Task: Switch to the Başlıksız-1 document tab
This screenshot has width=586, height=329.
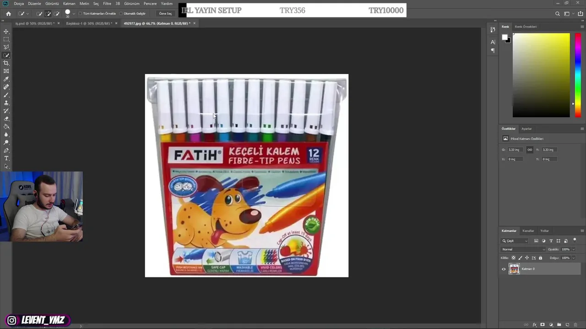Action: pyautogui.click(x=89, y=23)
